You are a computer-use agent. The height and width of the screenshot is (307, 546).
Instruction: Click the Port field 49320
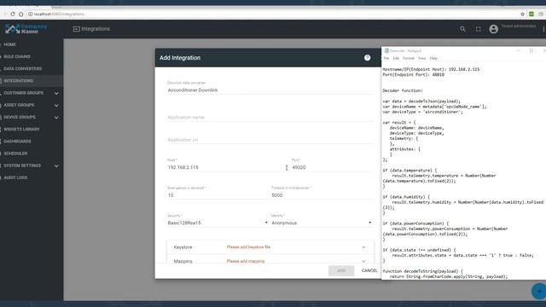click(x=332, y=167)
